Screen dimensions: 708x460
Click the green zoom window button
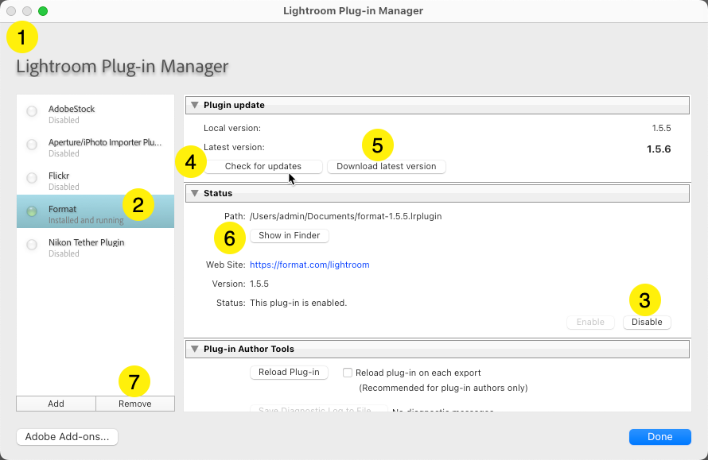click(43, 11)
